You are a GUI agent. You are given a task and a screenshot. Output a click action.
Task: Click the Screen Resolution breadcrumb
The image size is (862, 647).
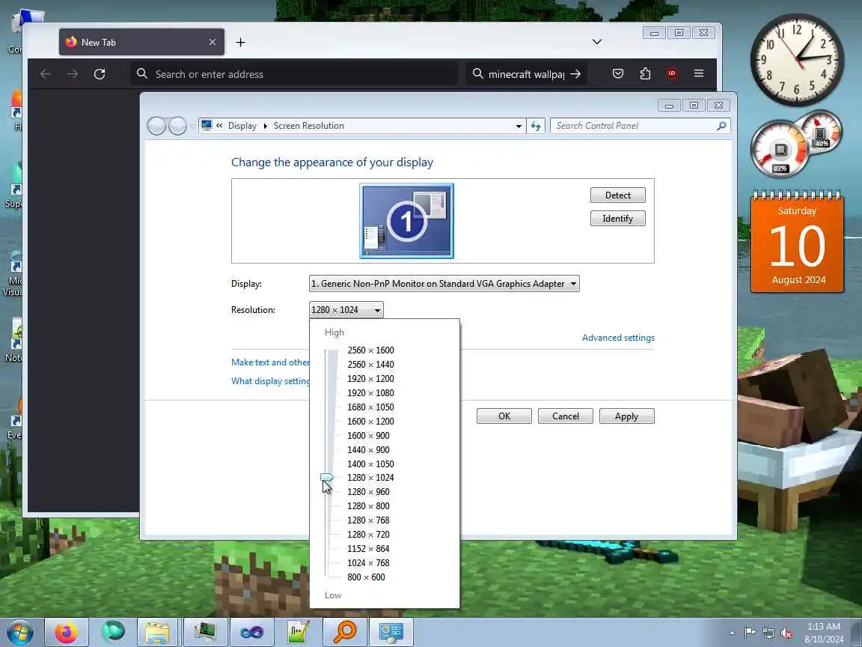[309, 126]
